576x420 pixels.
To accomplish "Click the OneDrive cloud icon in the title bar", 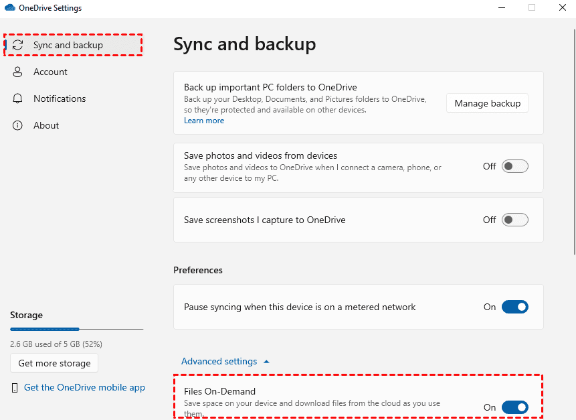I will pos(9,8).
